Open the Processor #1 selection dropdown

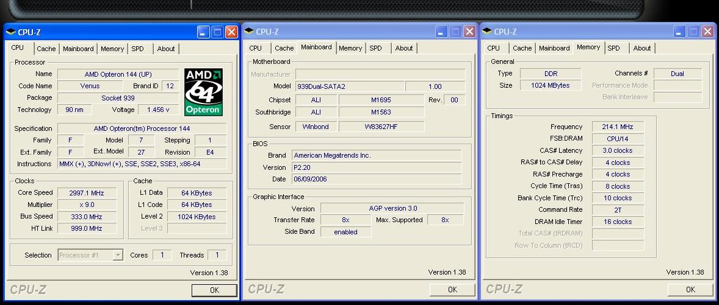click(118, 255)
